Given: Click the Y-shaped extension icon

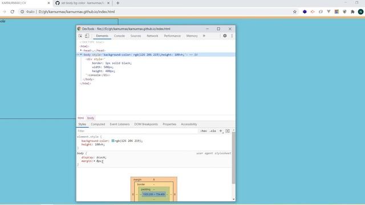Looking at the screenshot, I should click(328, 11).
